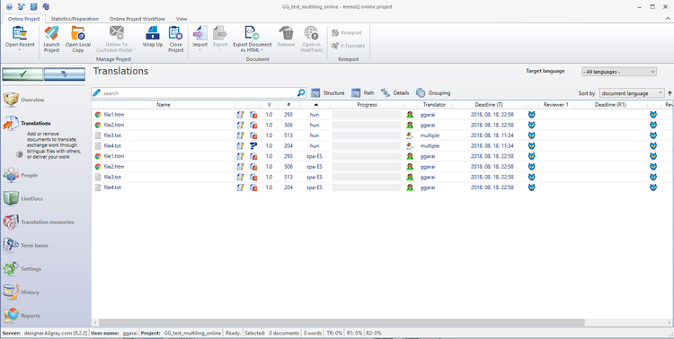Toggle the Details view

pos(395,92)
